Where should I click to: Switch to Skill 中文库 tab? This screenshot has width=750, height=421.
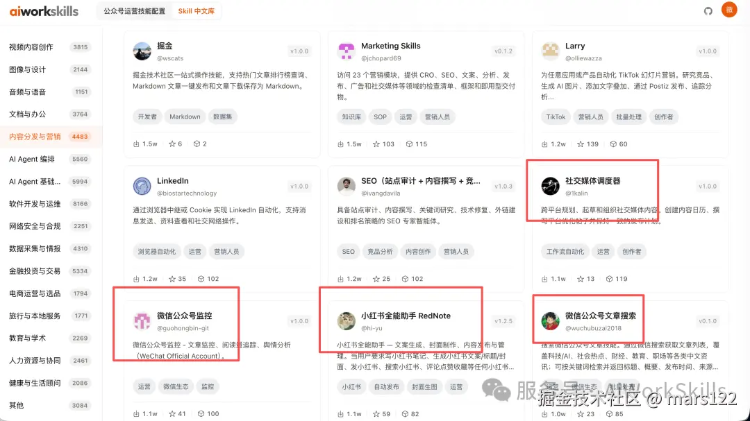(196, 11)
